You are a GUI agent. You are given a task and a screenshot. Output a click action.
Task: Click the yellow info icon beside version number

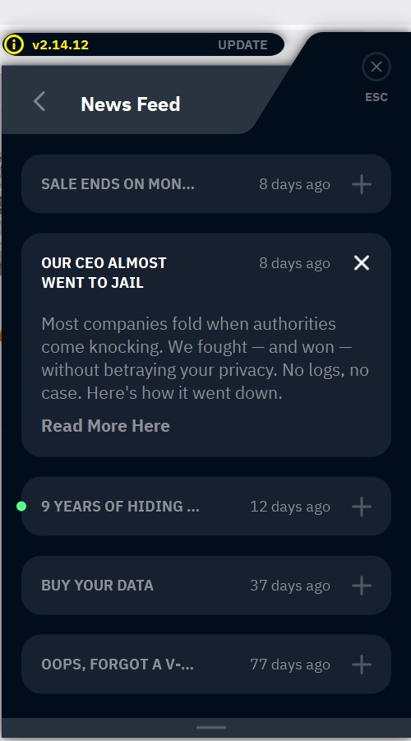14,45
